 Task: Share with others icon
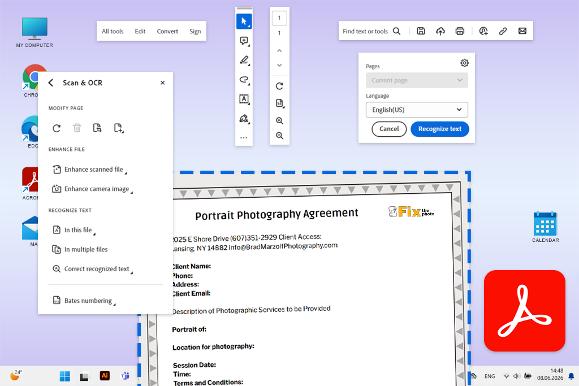(x=483, y=31)
